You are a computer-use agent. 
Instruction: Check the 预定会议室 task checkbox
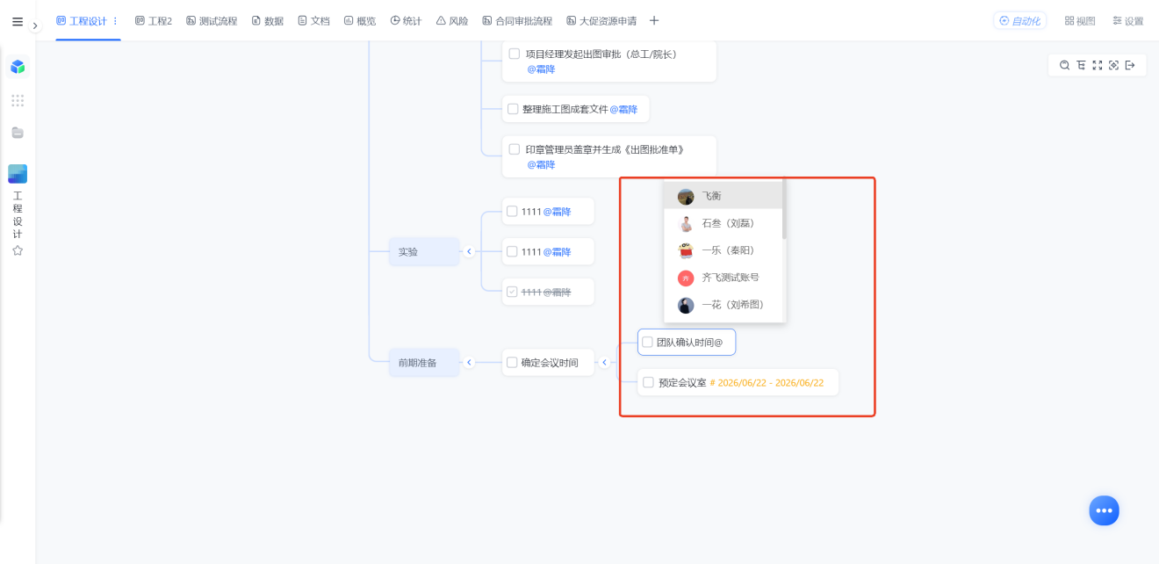tap(648, 382)
